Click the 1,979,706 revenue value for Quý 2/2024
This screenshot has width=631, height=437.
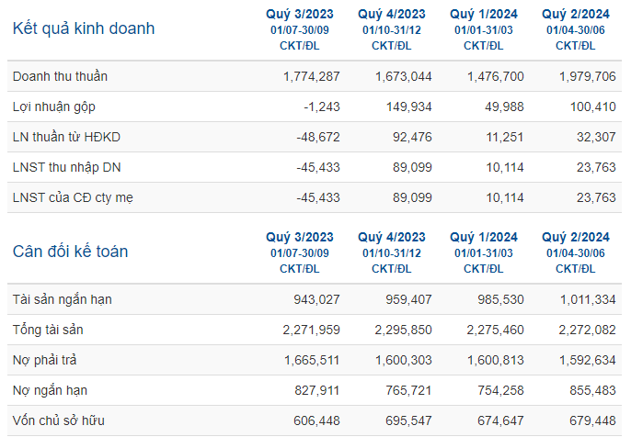[587, 76]
